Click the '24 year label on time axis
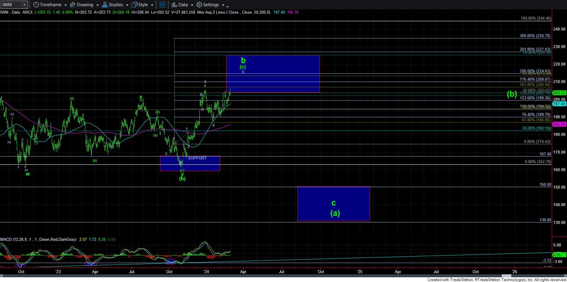 206,272
